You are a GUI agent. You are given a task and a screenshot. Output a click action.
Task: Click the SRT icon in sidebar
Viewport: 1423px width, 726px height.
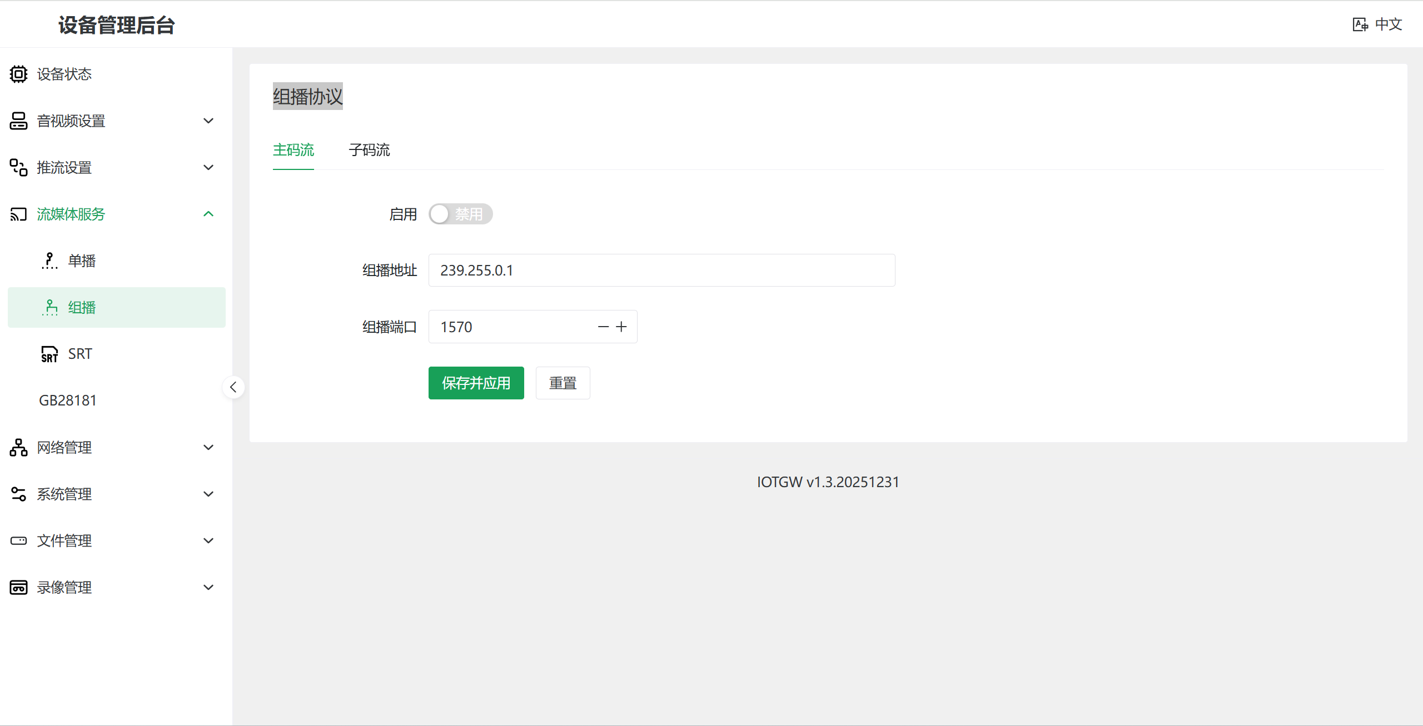click(x=49, y=354)
